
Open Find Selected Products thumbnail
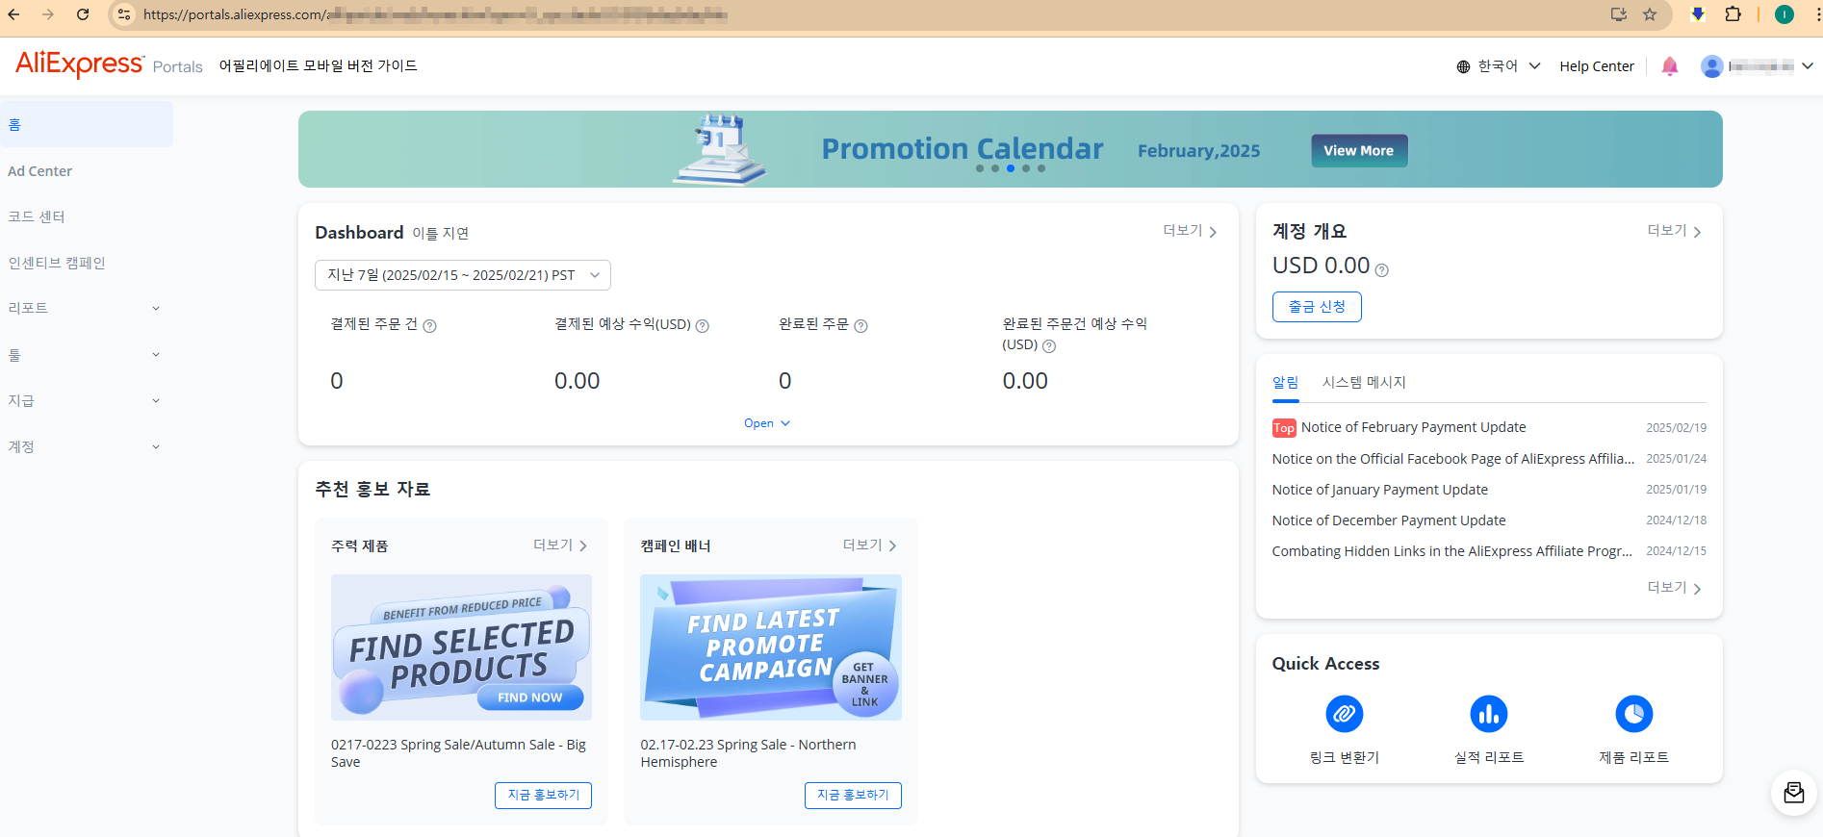coord(461,647)
